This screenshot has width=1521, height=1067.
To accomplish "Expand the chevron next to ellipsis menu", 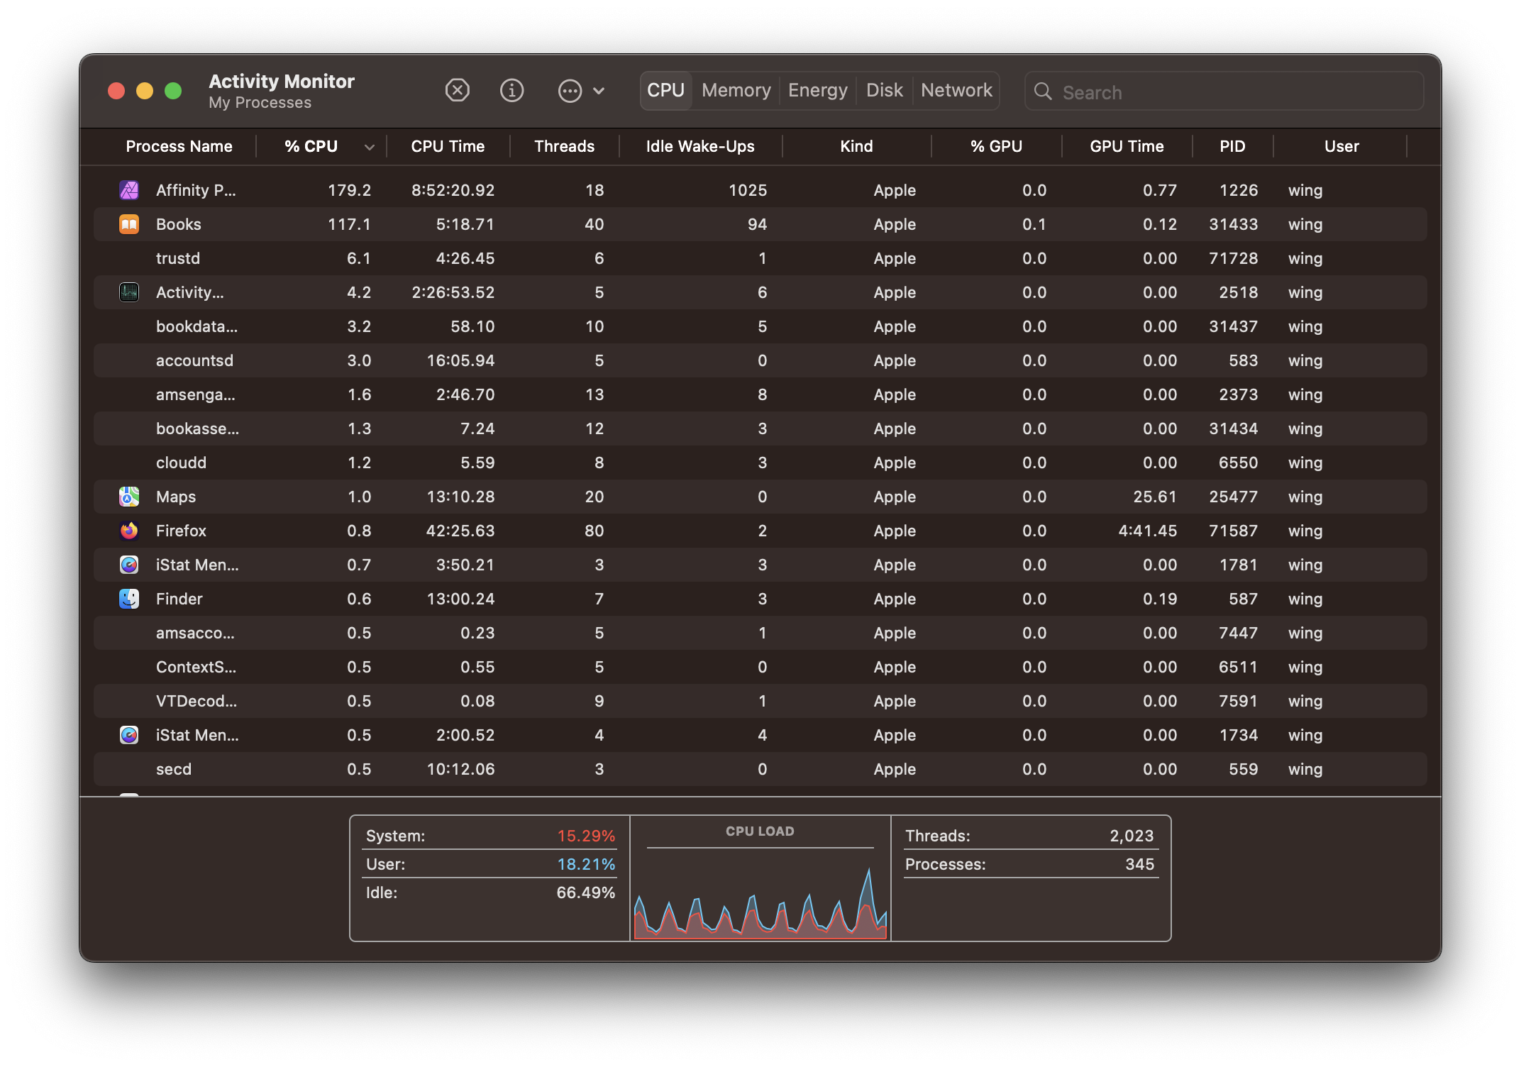I will [599, 91].
